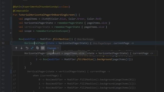Click commented pageItems[1] line 42
This screenshot has height=92, width=164.
click(x=124, y=84)
